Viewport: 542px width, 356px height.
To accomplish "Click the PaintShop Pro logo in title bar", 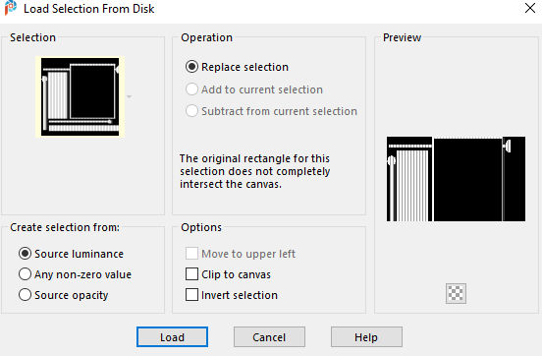I will pos(11,8).
